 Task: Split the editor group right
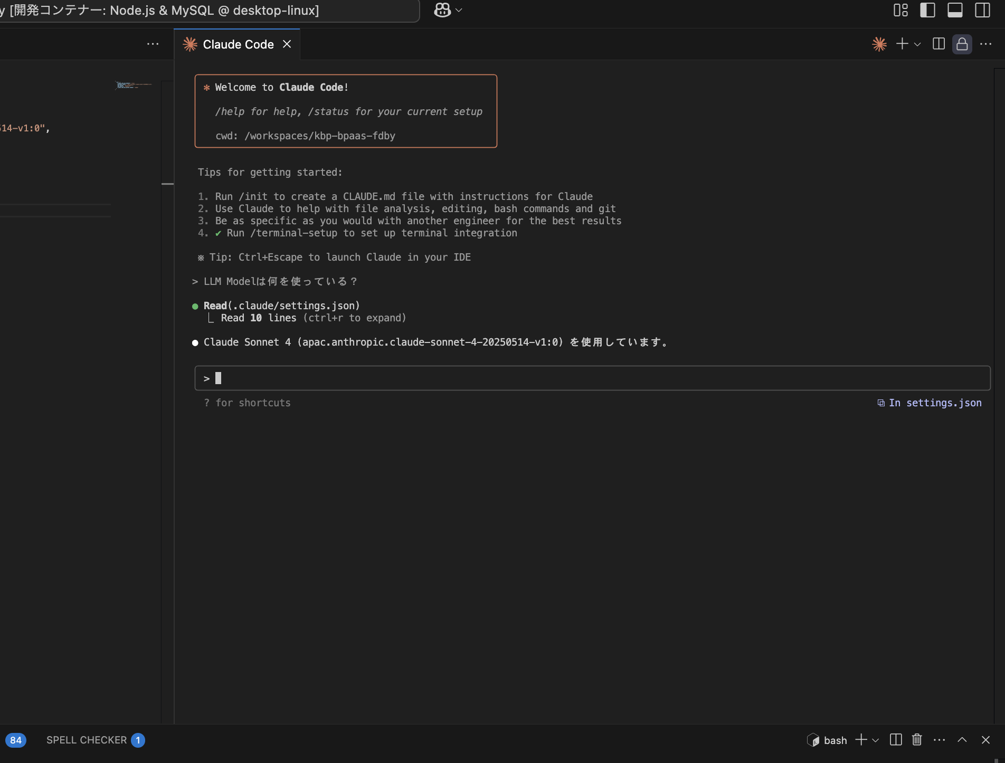pos(938,44)
